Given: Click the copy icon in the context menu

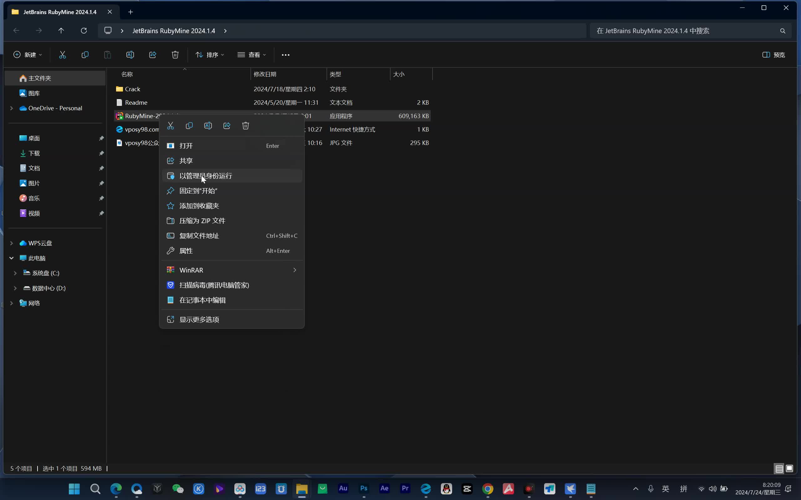Looking at the screenshot, I should (189, 126).
